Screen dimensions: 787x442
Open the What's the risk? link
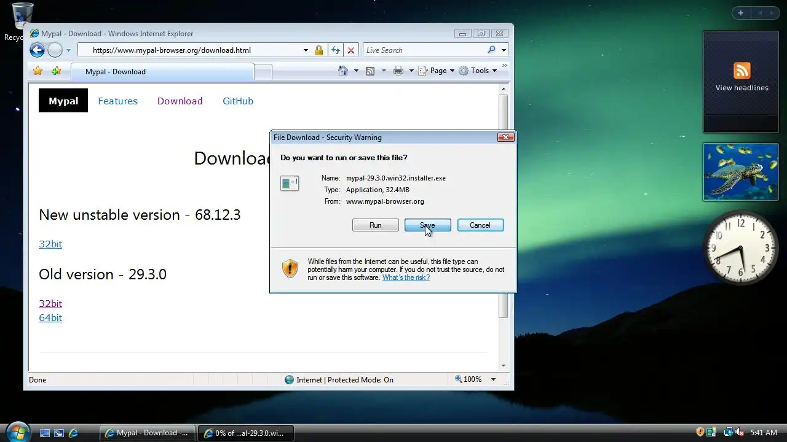[x=406, y=277]
